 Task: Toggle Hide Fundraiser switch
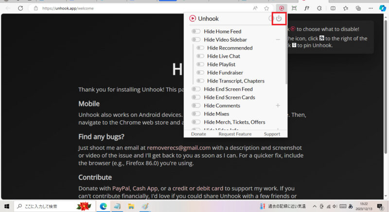point(200,72)
